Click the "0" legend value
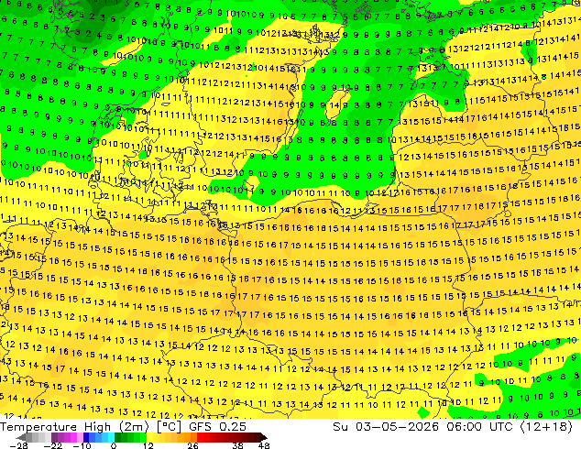581x449 pixels. (x=114, y=445)
